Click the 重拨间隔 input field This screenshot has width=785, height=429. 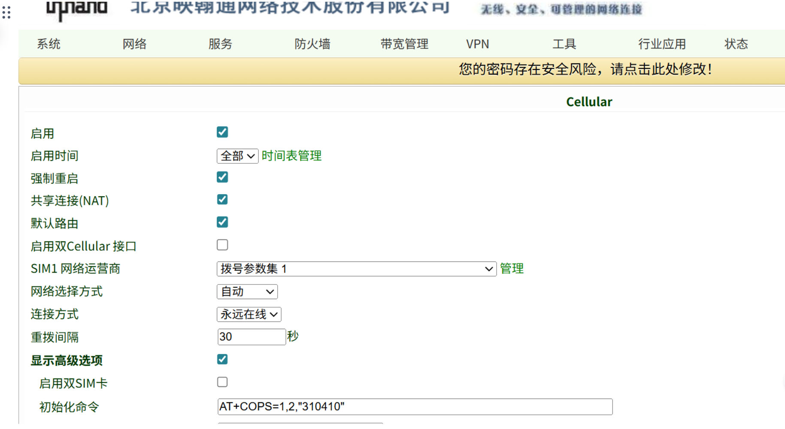click(x=252, y=337)
